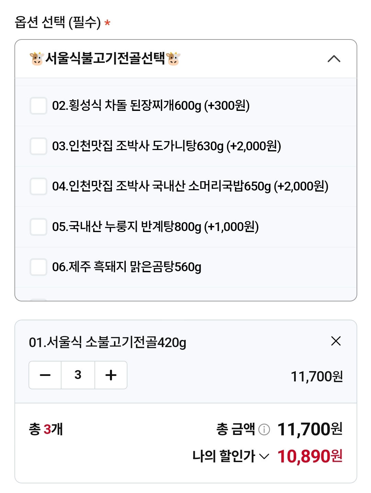Expand 나의 할인가 chevron
371x493 pixels.
[x=264, y=456]
